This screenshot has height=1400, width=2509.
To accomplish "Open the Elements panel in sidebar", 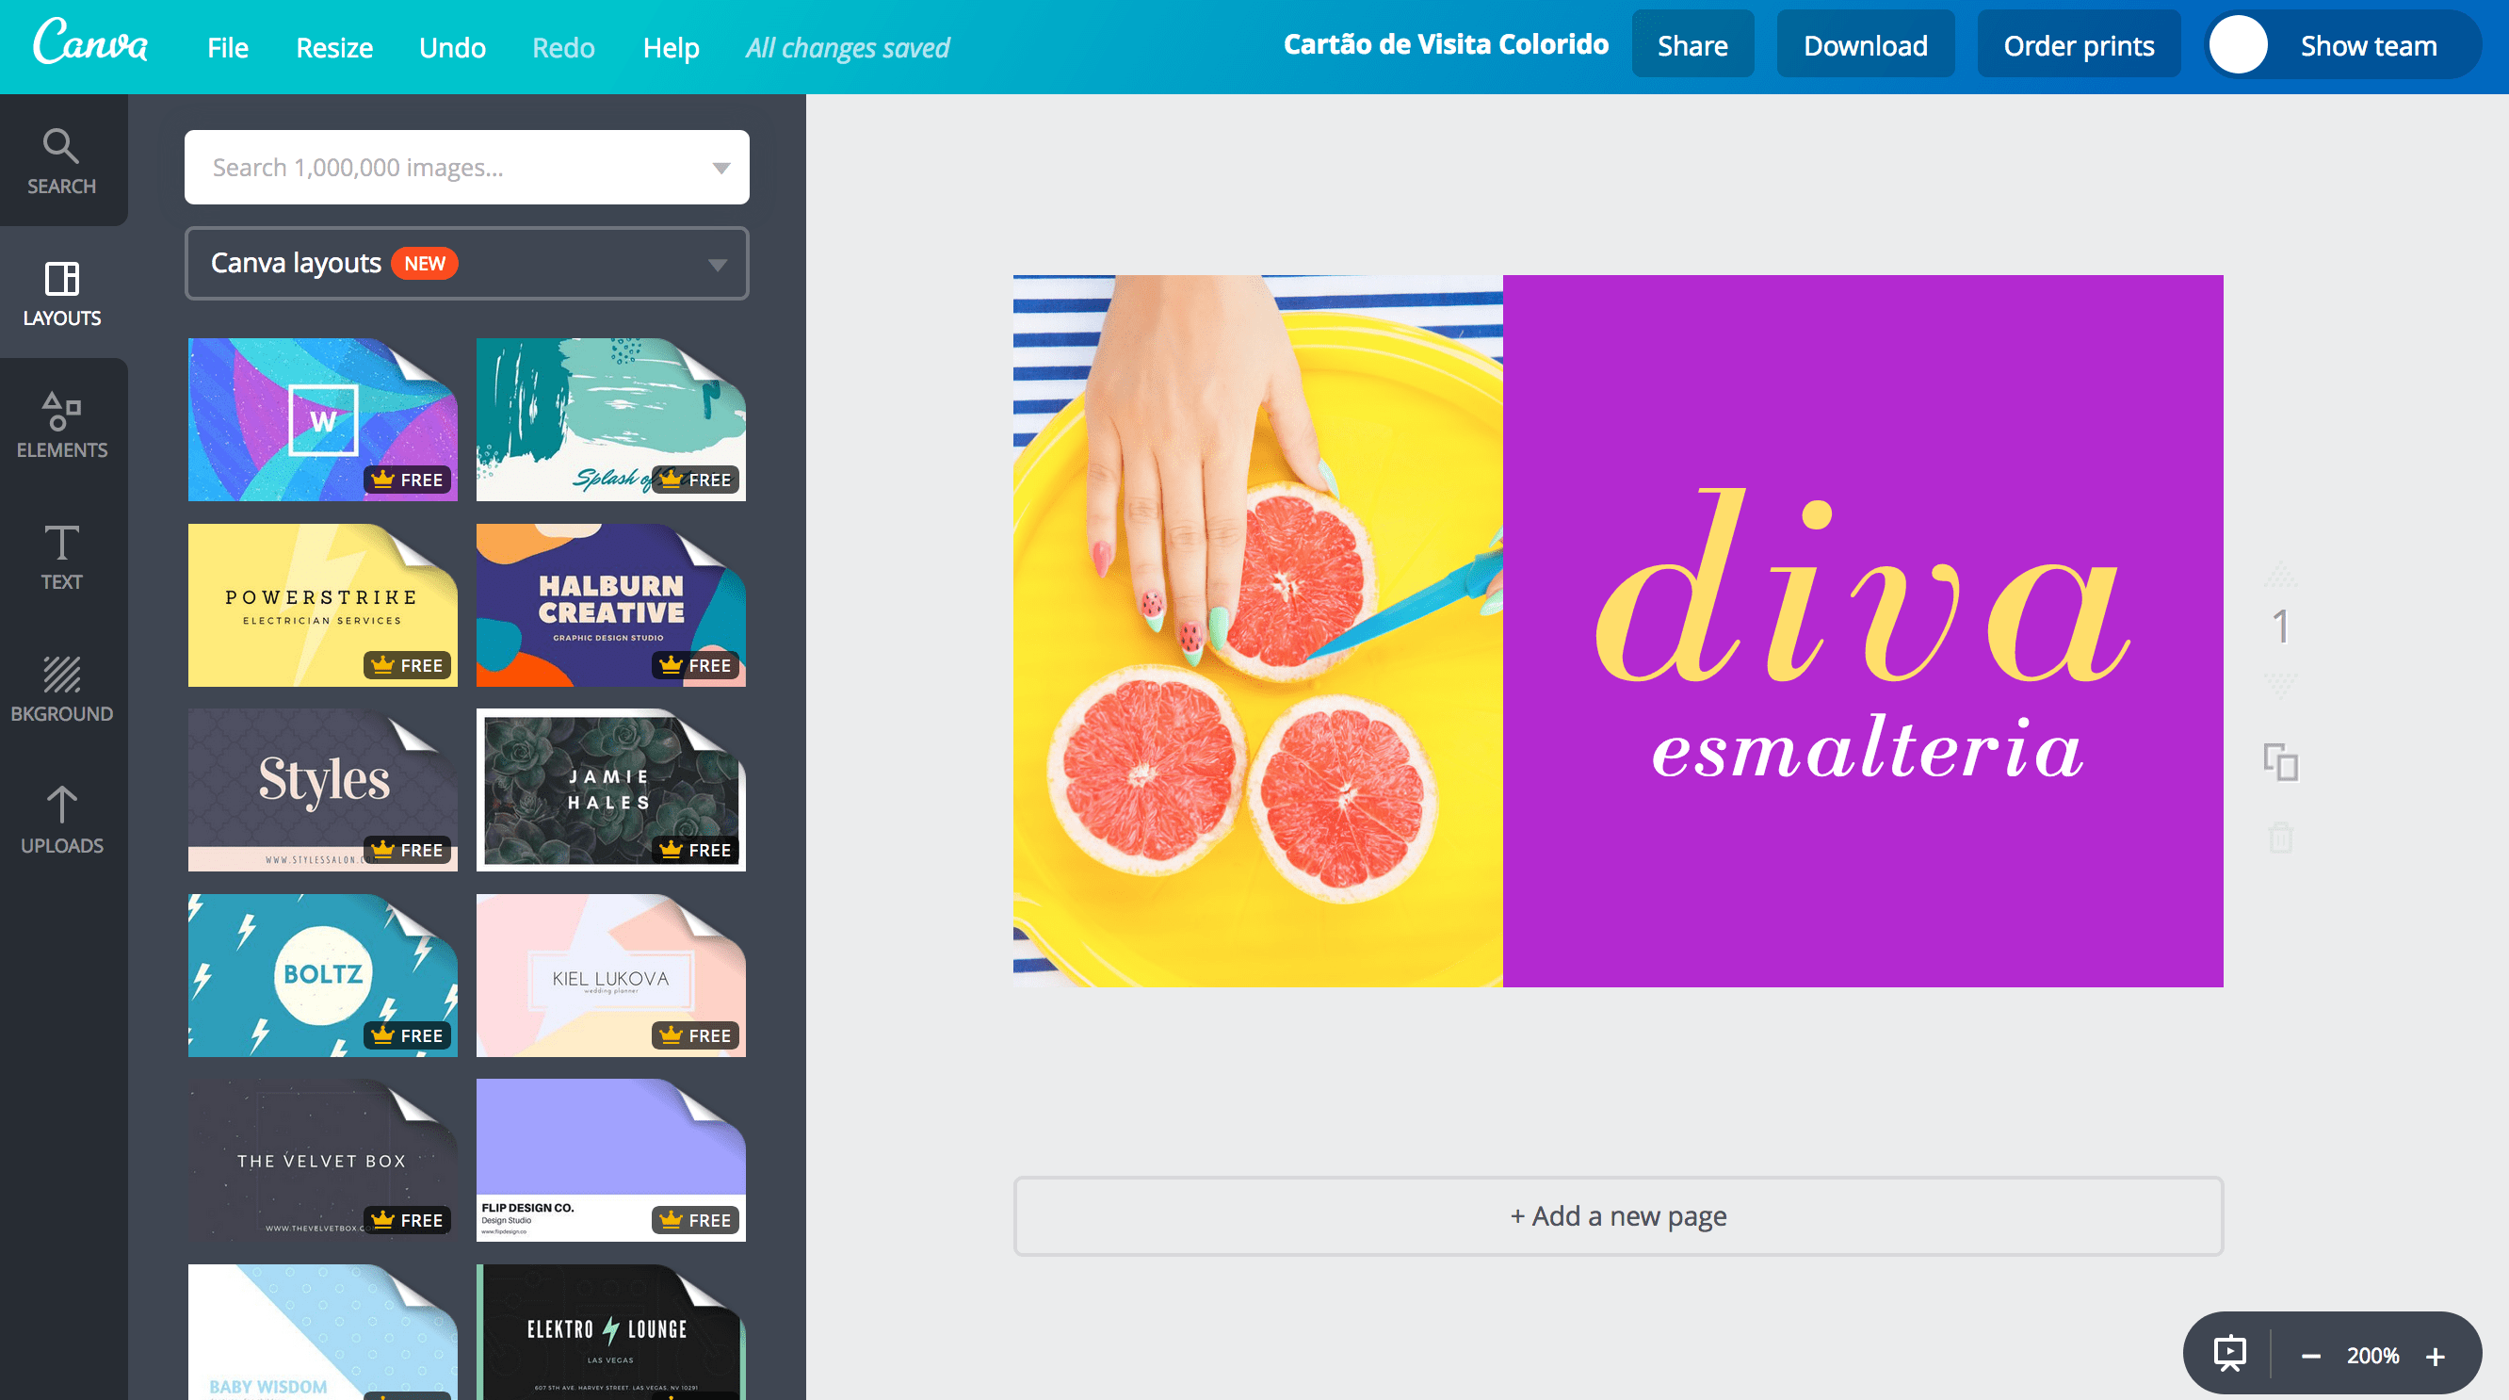I will coord(62,426).
